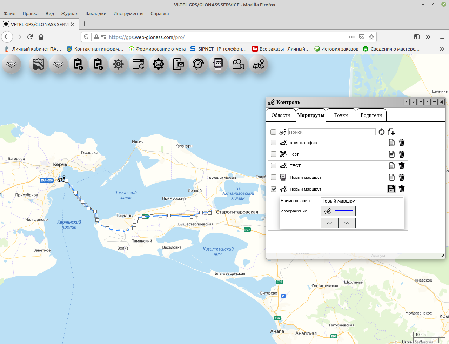
Task: Delete the стоянка-офис route
Action: pos(402,143)
